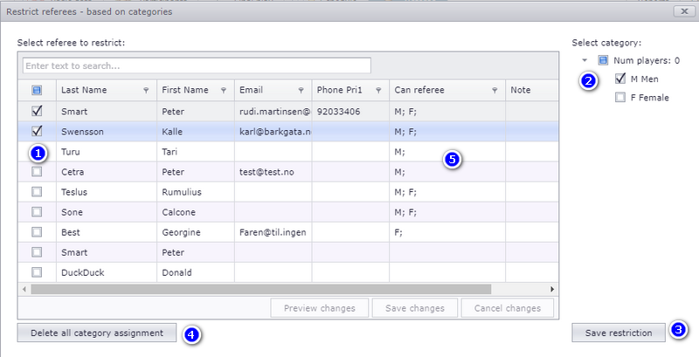Select the Turu last name cell
This screenshot has height=357, width=699.
coord(107,152)
